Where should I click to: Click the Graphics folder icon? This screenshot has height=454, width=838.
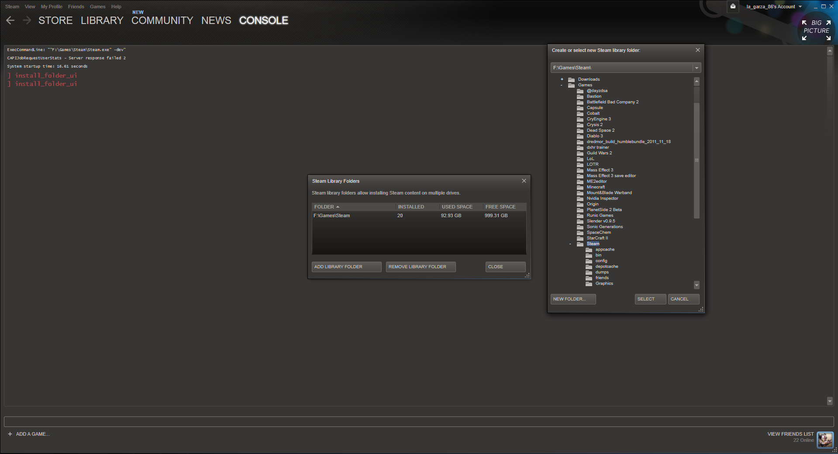point(589,283)
